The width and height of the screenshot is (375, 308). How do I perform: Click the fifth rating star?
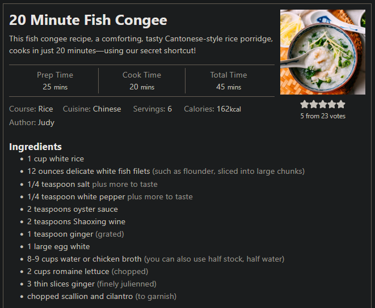coord(341,104)
